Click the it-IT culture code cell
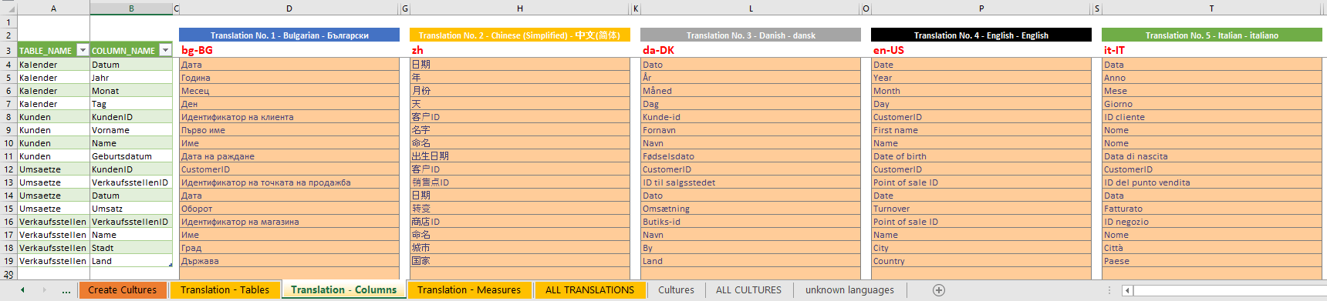The image size is (1327, 301). (x=1212, y=50)
